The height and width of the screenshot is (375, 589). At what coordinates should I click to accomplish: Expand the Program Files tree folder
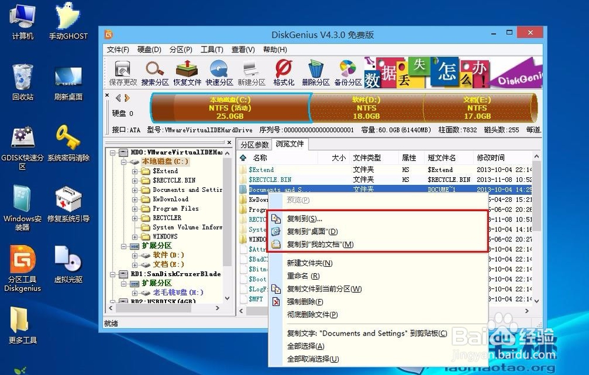tap(134, 209)
